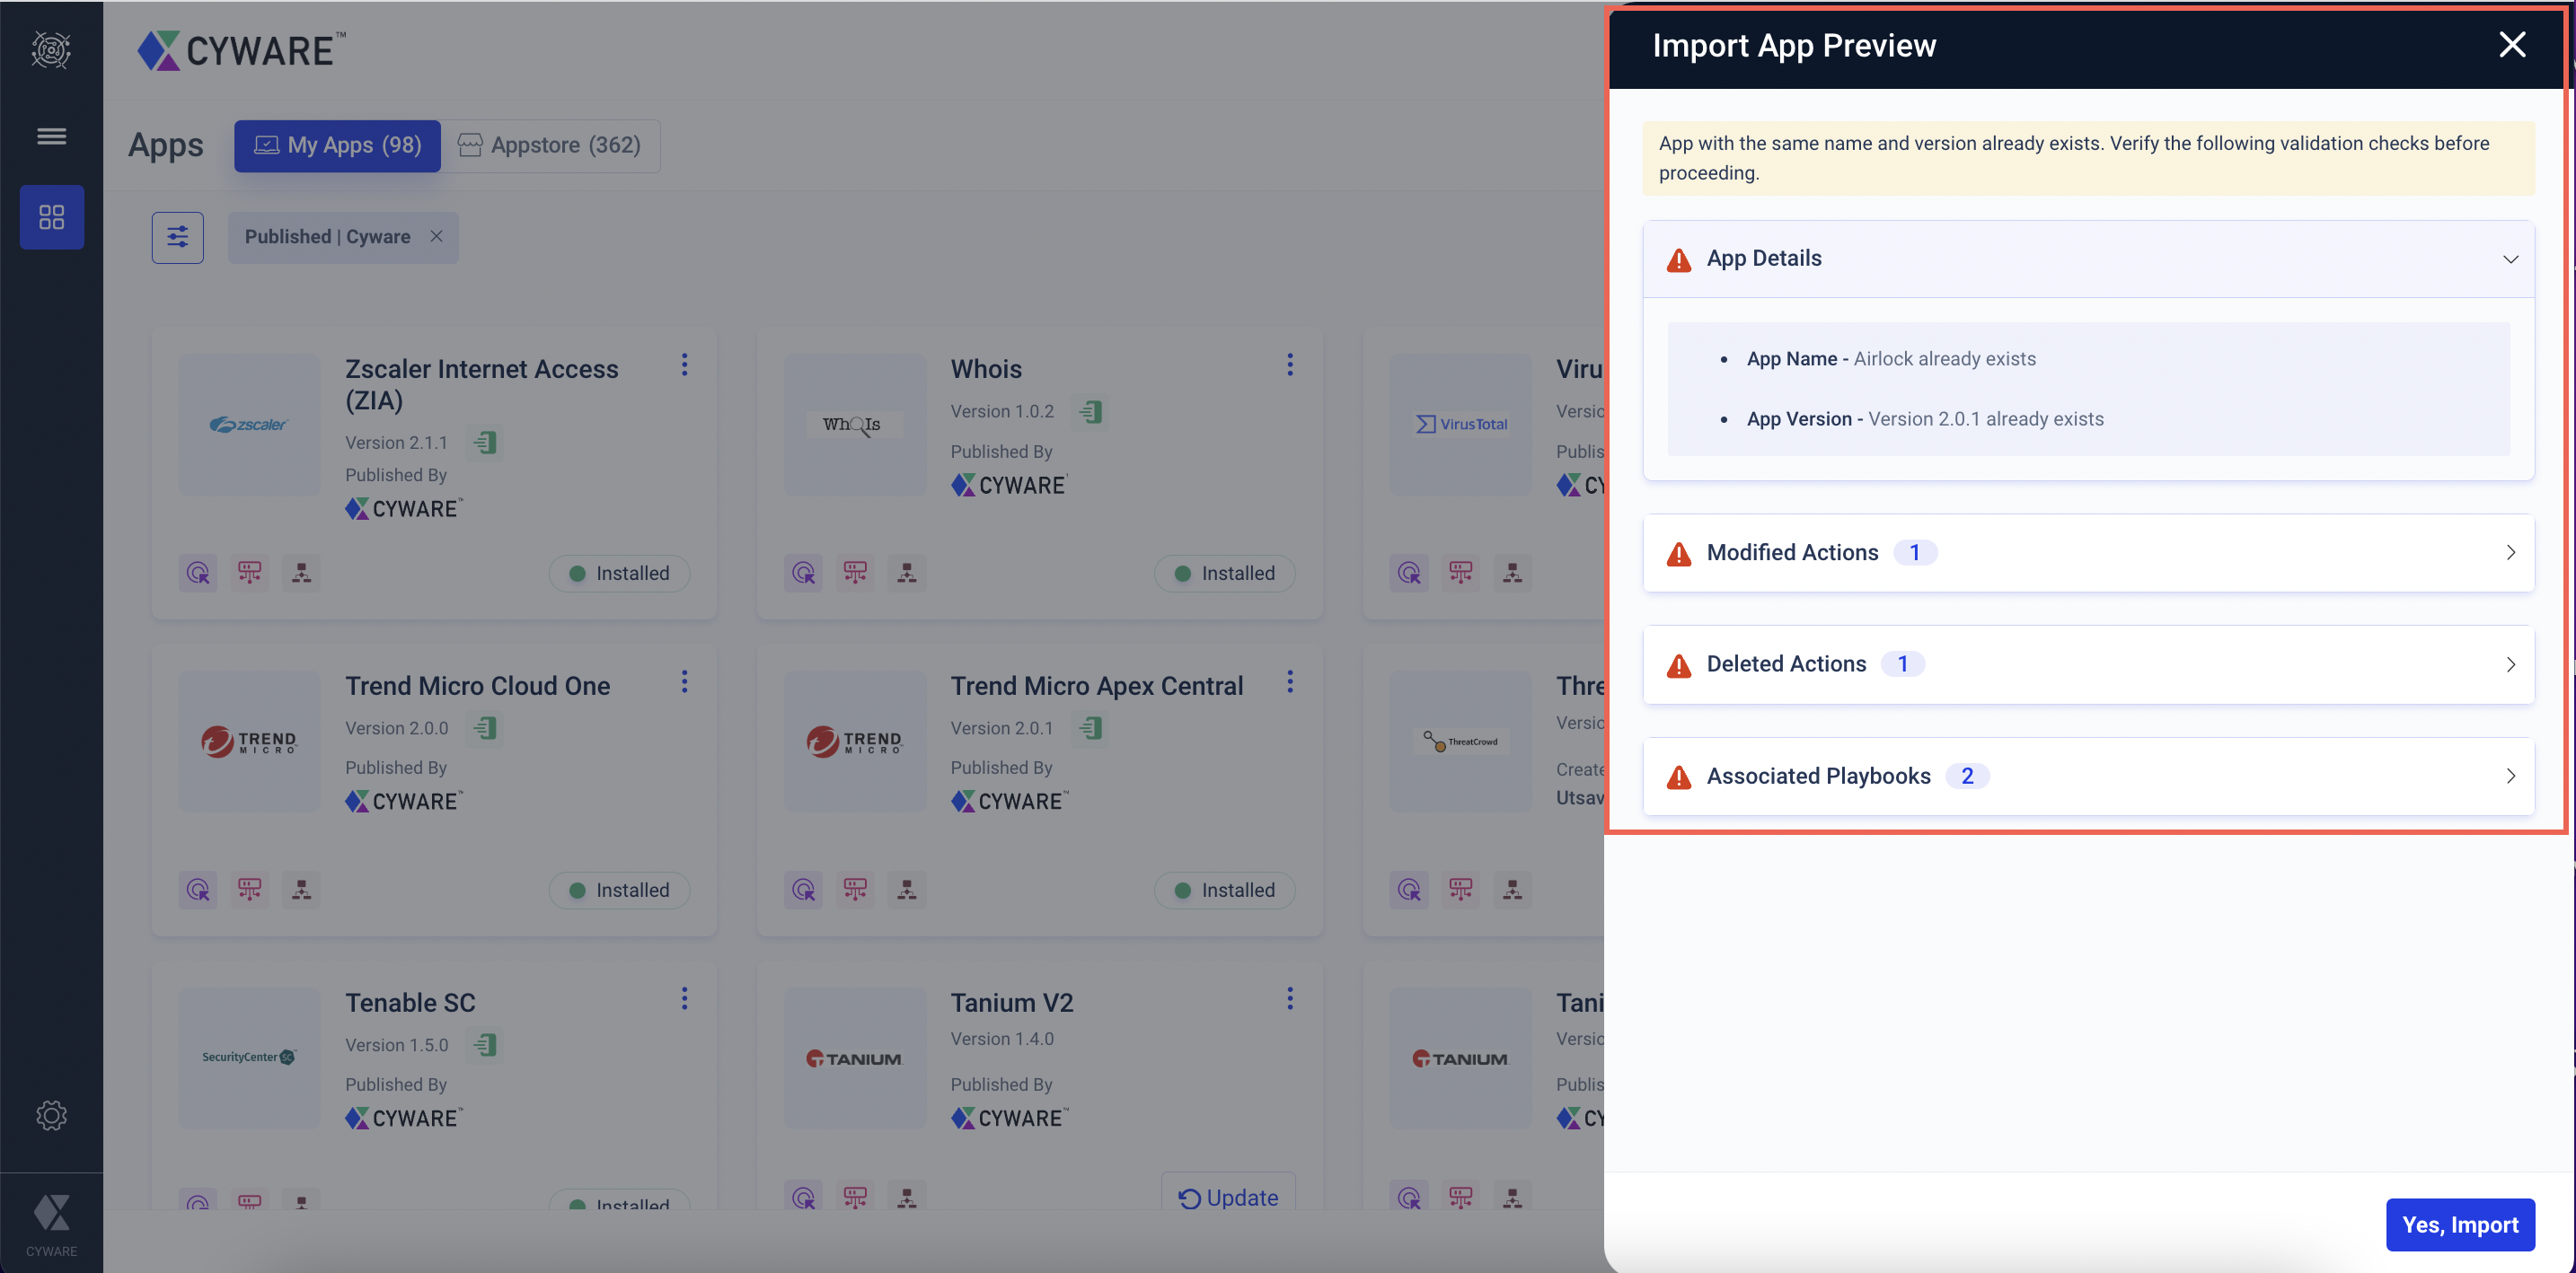Screen dimensions: 2576x1273
Task: Open Zscaler Internet Access three-dot menu
Action: click(x=684, y=364)
